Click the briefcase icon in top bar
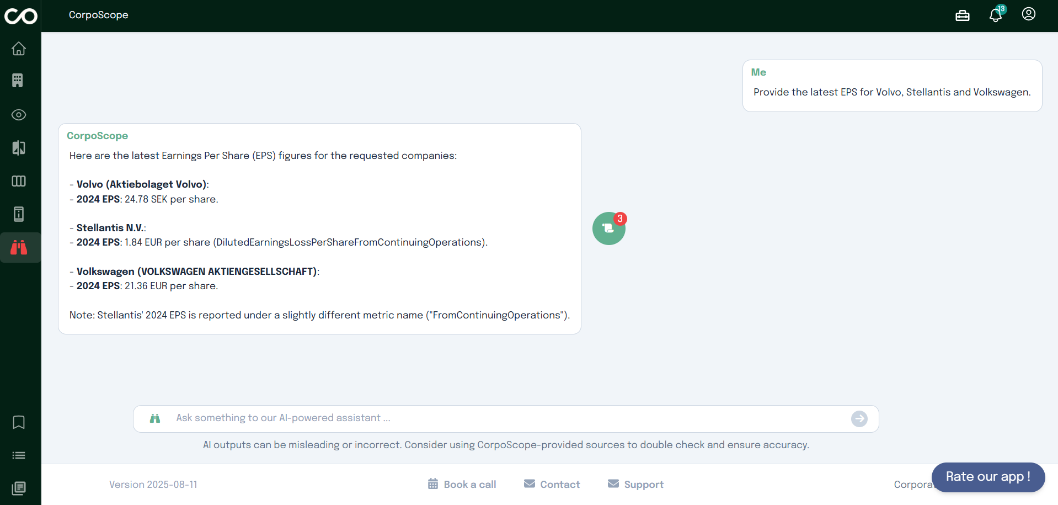 pos(963,15)
